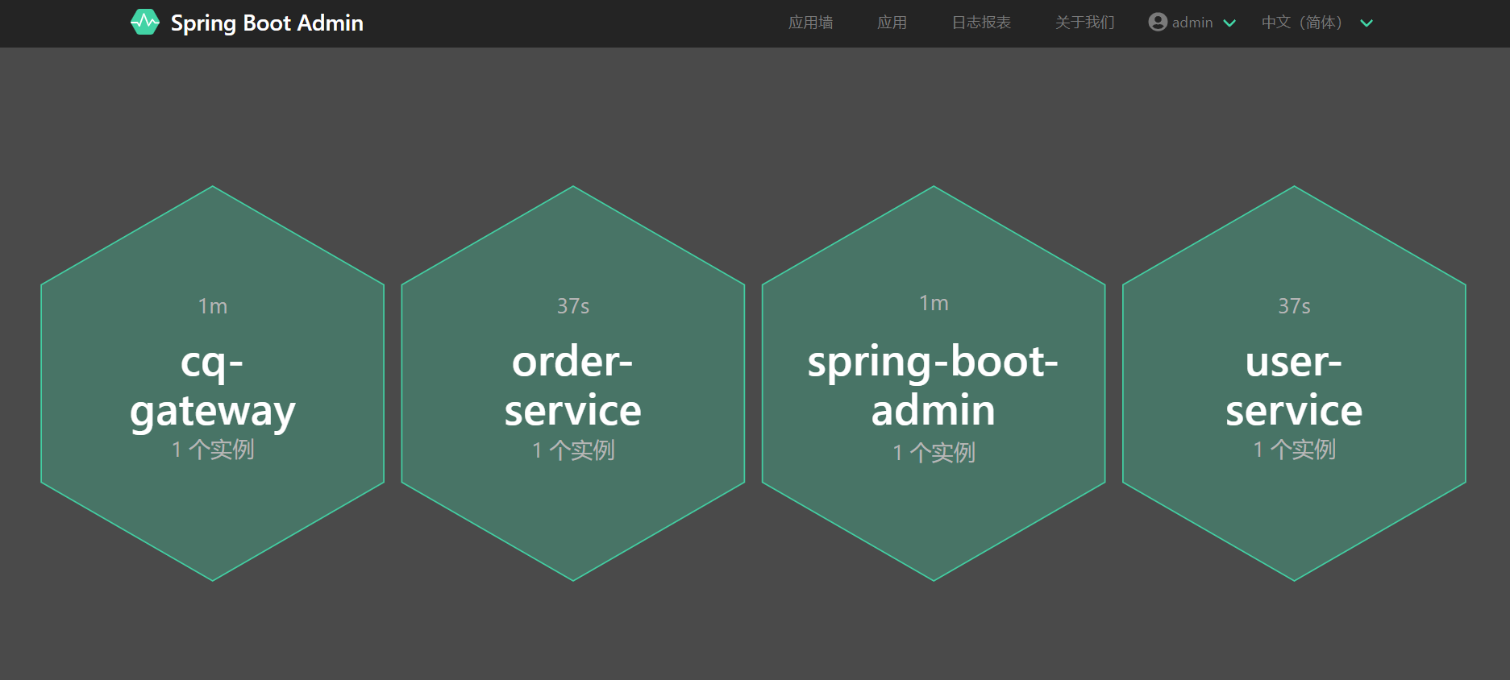Click the 37s uptime on user-service
The width and height of the screenshot is (1510, 680).
pos(1294,306)
